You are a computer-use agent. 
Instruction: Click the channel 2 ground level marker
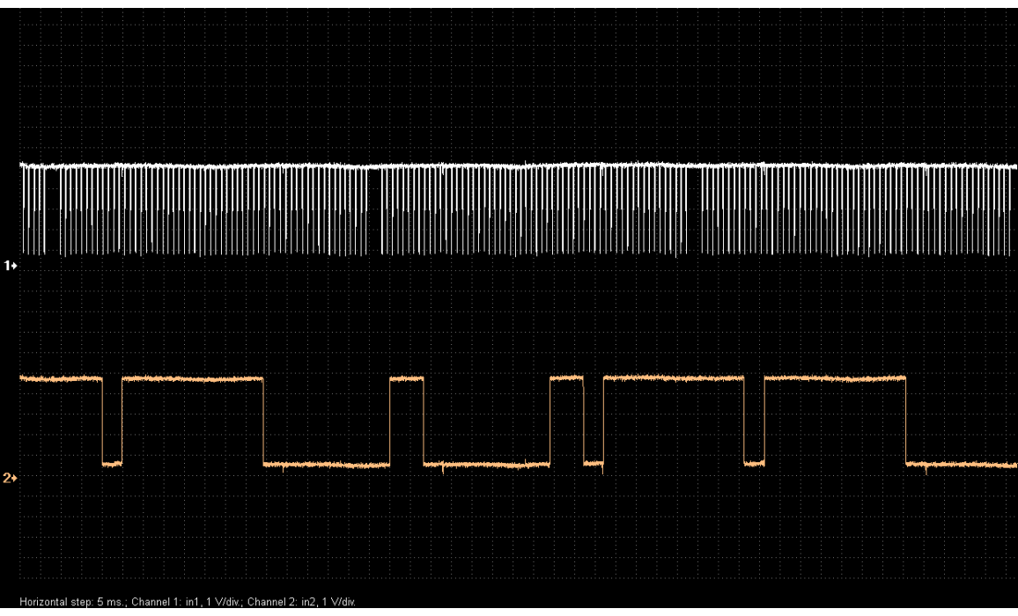click(x=11, y=477)
